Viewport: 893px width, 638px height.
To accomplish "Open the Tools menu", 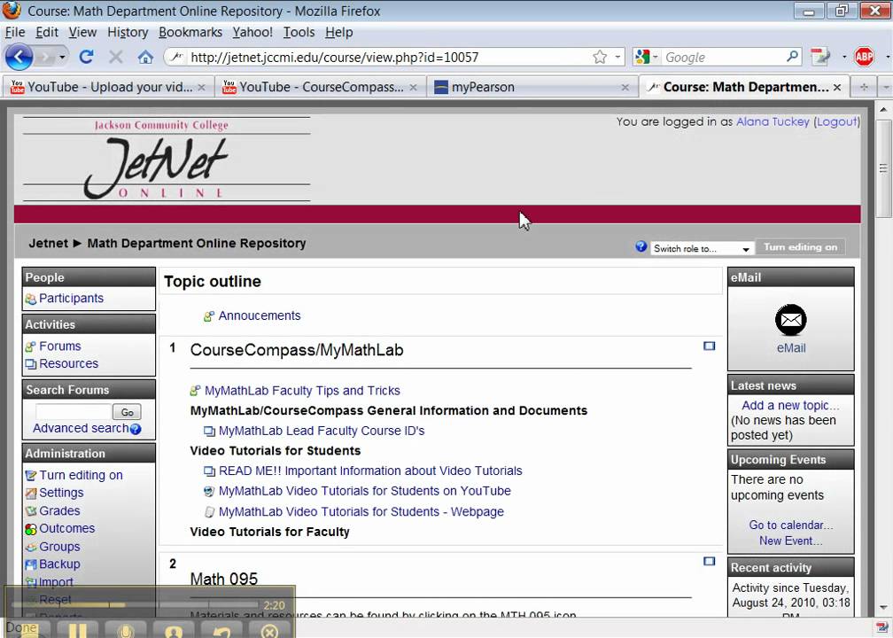I will 299,33.
